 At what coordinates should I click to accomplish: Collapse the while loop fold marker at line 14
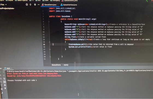(x=50, y=42)
